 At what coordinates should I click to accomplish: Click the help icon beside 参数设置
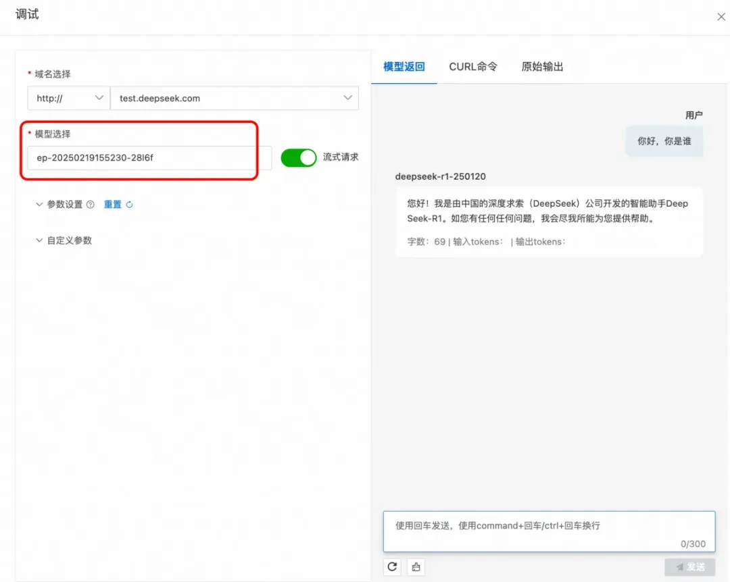(x=91, y=204)
